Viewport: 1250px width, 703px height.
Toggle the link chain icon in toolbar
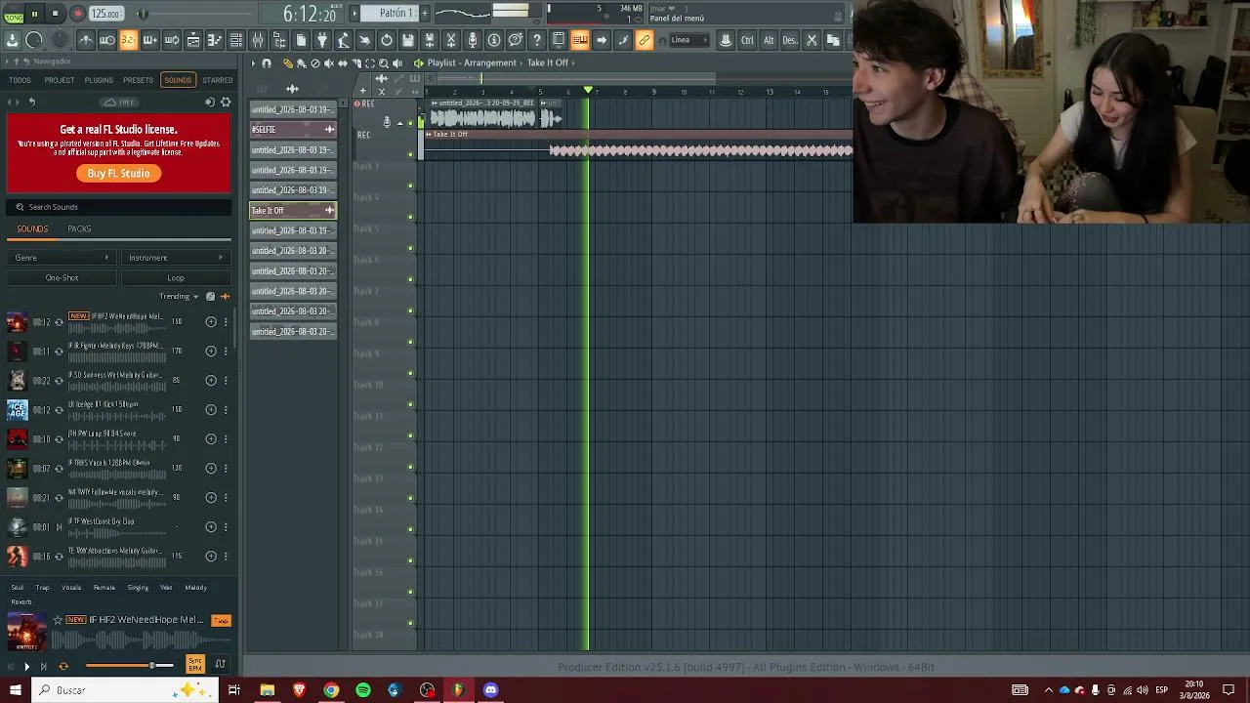(x=645, y=40)
